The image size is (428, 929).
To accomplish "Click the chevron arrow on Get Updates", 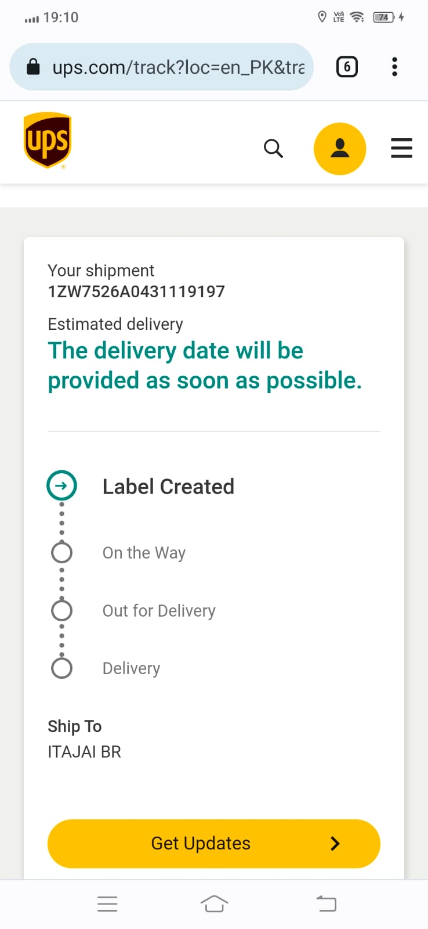I will (x=335, y=844).
